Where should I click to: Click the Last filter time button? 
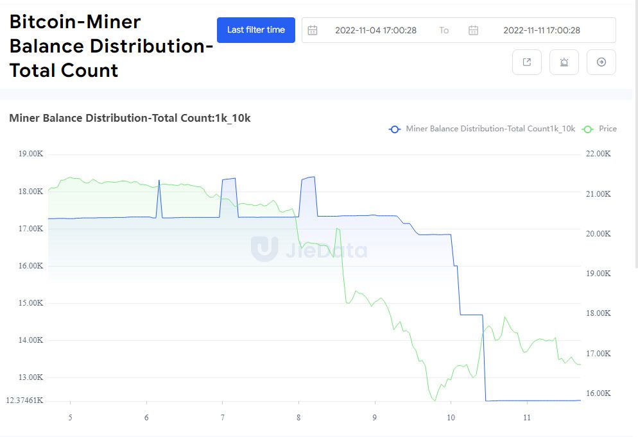point(256,30)
